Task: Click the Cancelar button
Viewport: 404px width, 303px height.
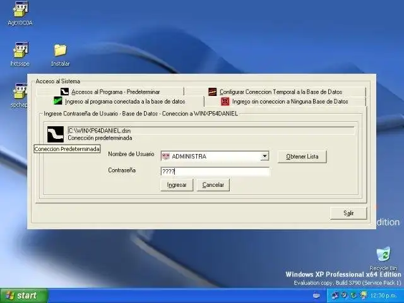Action: point(213,185)
